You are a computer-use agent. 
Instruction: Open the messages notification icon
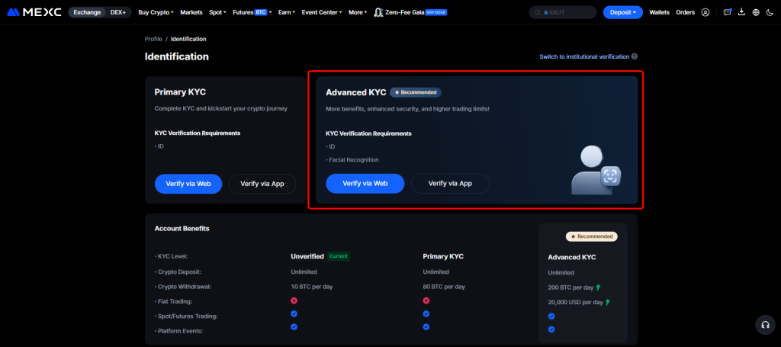[727, 12]
